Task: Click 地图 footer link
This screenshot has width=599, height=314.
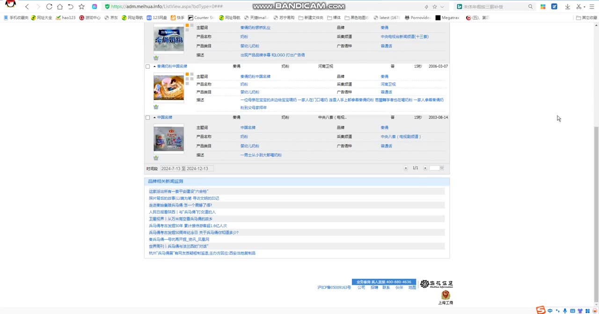Action: 412,287
